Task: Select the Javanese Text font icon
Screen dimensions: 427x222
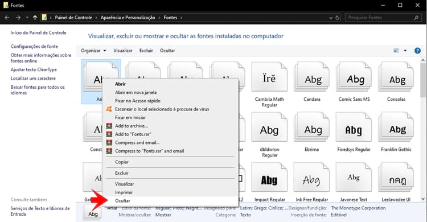Action: click(x=354, y=178)
